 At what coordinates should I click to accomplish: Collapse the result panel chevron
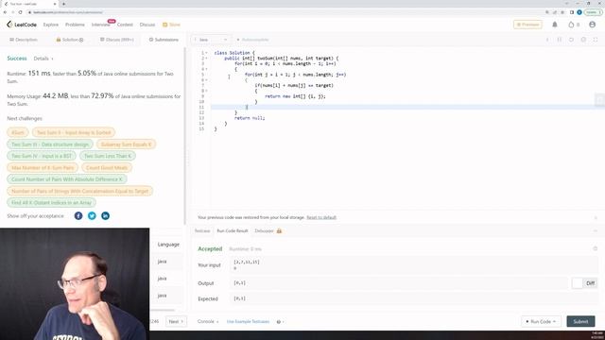(x=596, y=230)
